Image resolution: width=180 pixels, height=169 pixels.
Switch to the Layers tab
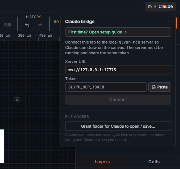point(102,162)
